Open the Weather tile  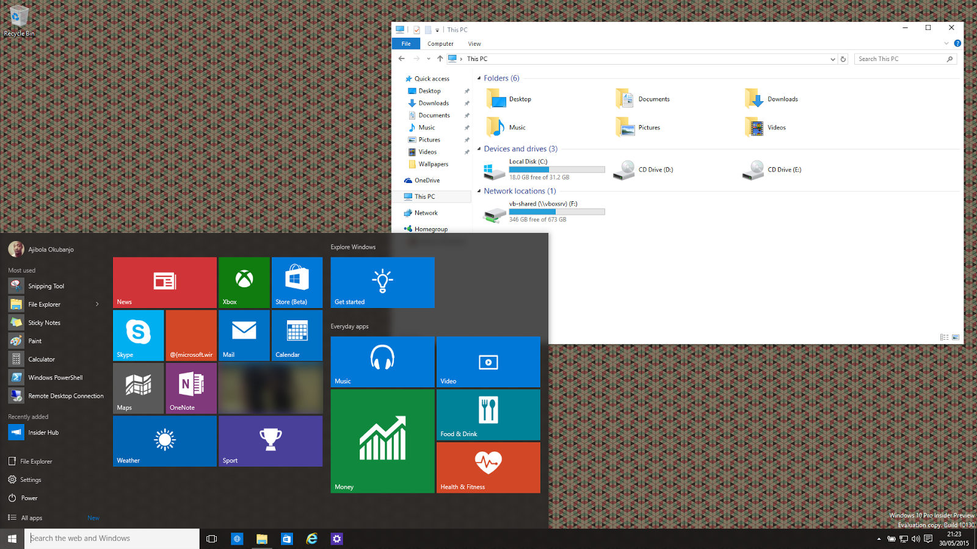[165, 441]
